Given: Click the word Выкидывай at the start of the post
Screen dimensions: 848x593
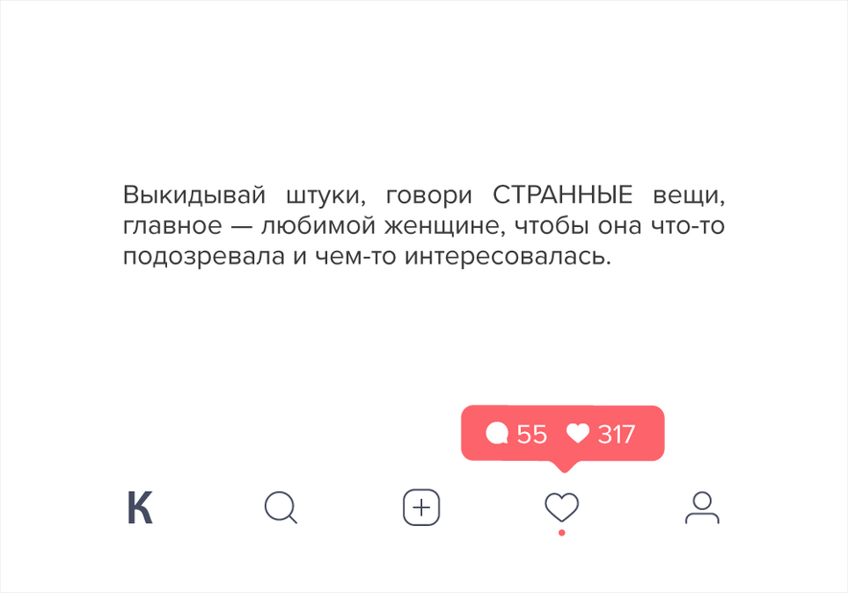Looking at the screenshot, I should tap(194, 195).
